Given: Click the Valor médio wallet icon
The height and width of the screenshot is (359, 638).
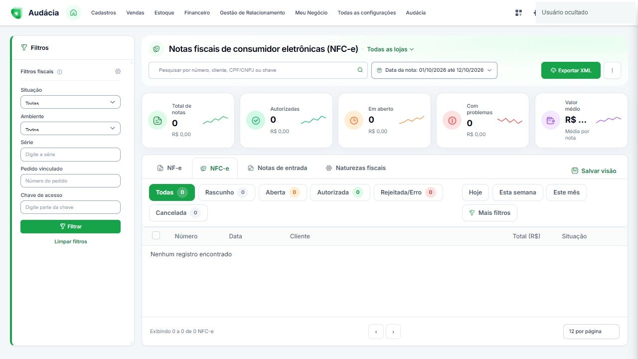Looking at the screenshot, I should pyautogui.click(x=551, y=120).
